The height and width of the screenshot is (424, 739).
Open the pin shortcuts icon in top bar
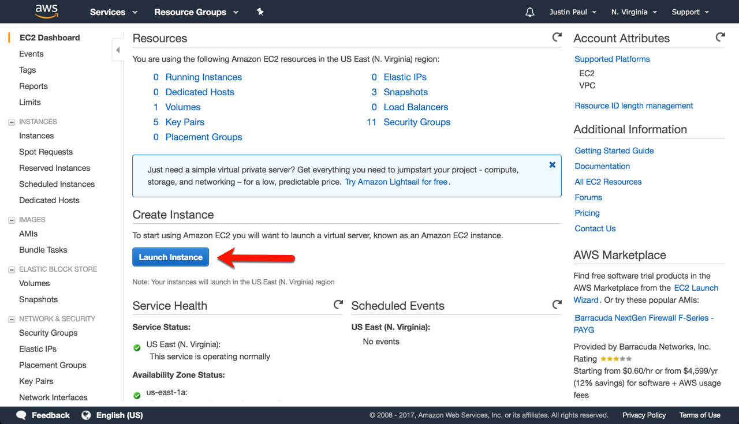pos(260,12)
